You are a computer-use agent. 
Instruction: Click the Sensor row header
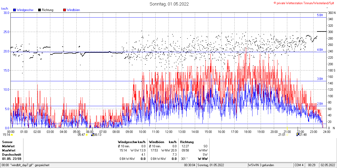[x=7, y=142]
